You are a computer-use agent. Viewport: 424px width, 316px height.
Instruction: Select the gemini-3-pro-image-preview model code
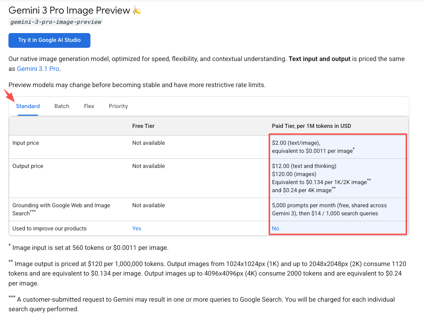55,22
